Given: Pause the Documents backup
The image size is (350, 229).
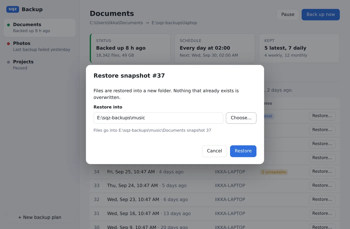Looking at the screenshot, I should coord(288,14).
